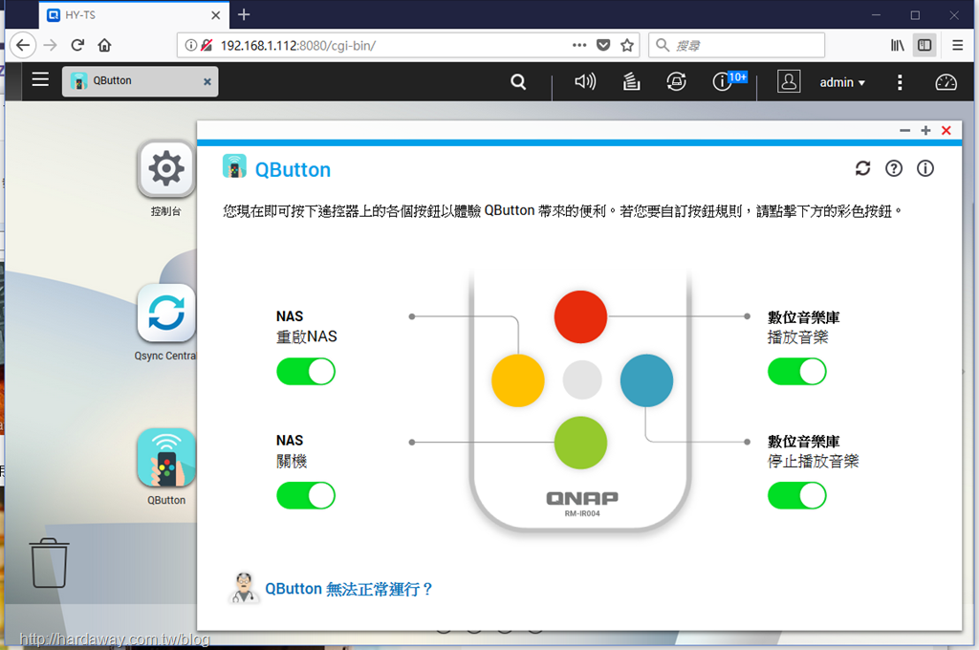Click the QButton app title heading
The height and width of the screenshot is (650, 979).
coord(293,170)
